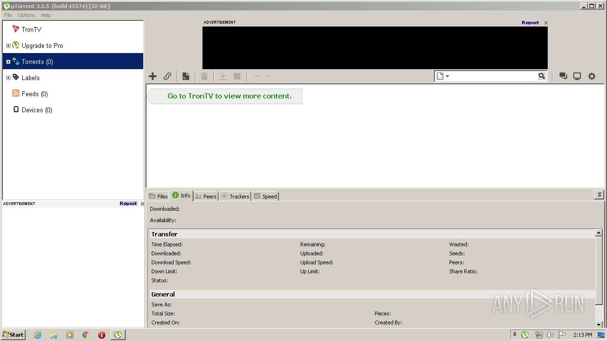Viewport: 607px width, 341px height.
Task: Click the Add Torrent from URL link icon
Action: [167, 76]
